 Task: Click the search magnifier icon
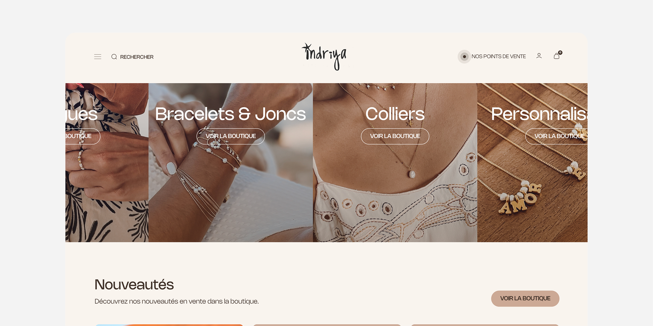[x=114, y=57]
